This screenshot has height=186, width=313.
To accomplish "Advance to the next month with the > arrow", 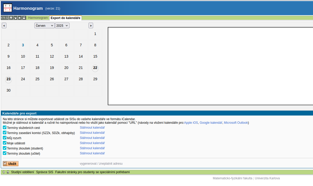I will (x=91, y=25).
